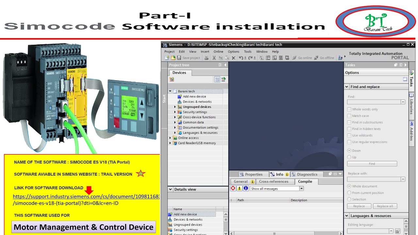Image resolution: width=418 pixels, height=235 pixels.
Task: Click Go online in the toolbar
Action: click(x=302, y=58)
